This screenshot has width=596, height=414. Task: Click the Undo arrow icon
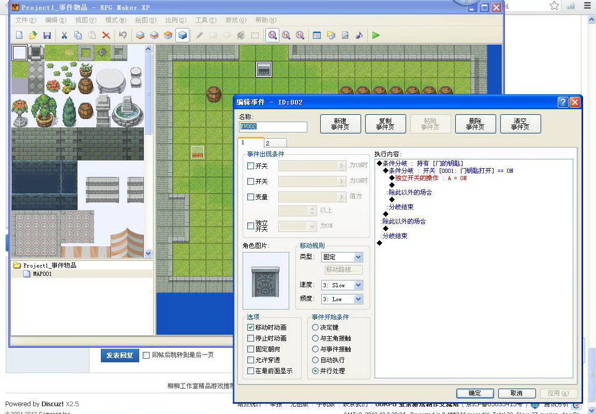coord(123,35)
